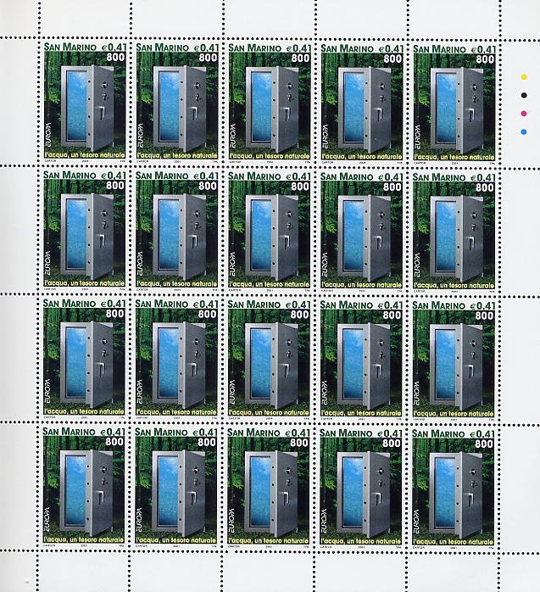Select the stamp in second row, fourth column

pos(361,232)
